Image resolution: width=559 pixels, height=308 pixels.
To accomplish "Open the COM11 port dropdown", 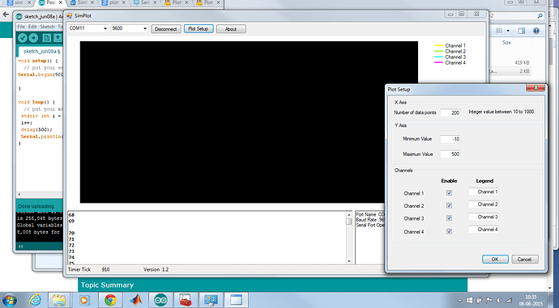I will 105,28.
